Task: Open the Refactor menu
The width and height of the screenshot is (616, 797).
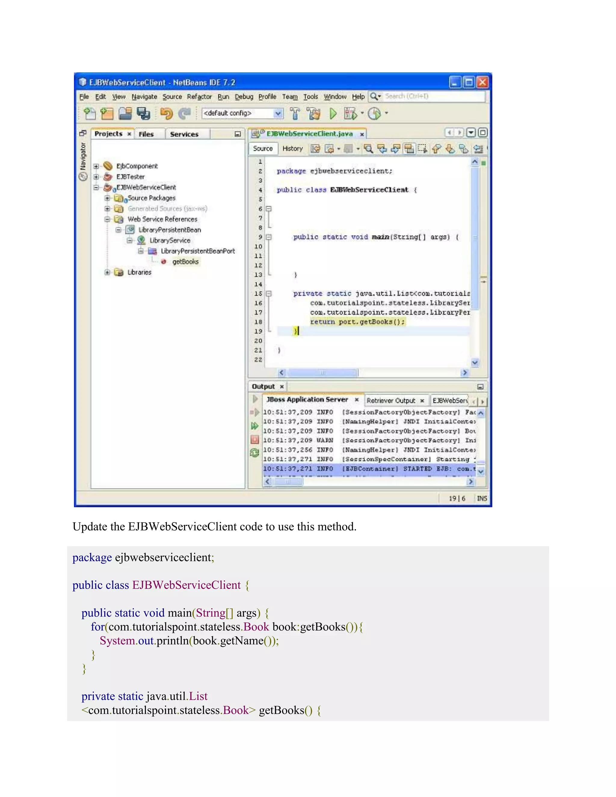Action: (199, 97)
